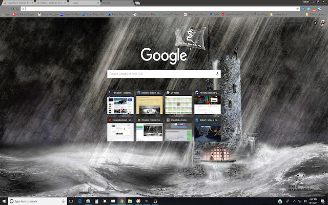Viewport: 328px width, 205px height.
Task: Open the blue S extension icon
Action: pos(319,9)
